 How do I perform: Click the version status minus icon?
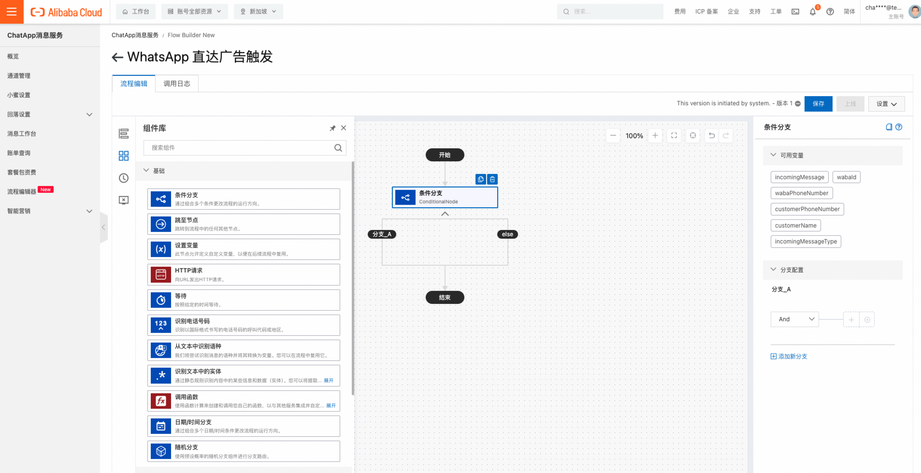tap(798, 103)
